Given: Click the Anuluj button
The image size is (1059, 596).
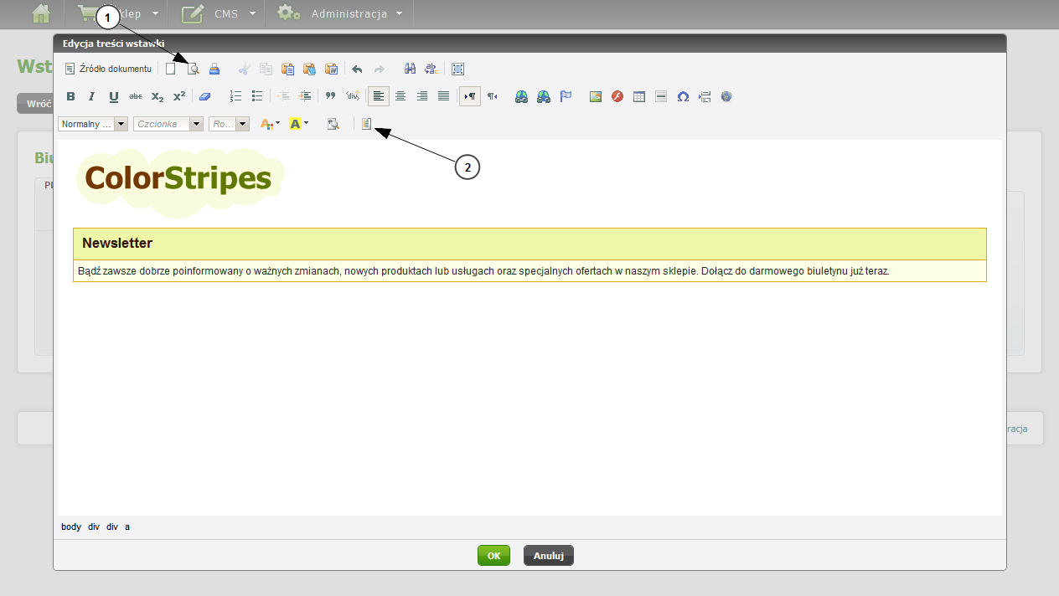Looking at the screenshot, I should [548, 556].
